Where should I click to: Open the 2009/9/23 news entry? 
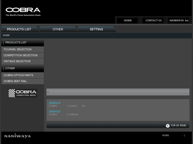pos(55,103)
